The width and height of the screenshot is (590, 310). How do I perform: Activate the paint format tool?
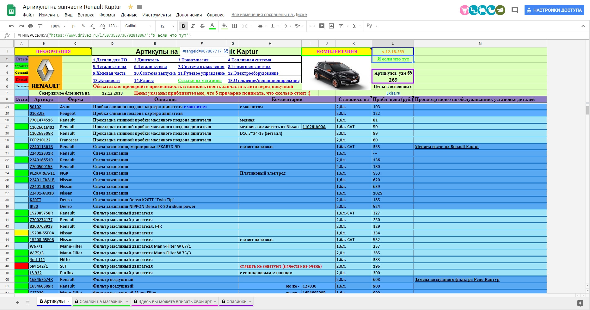pyautogui.click(x=40, y=26)
